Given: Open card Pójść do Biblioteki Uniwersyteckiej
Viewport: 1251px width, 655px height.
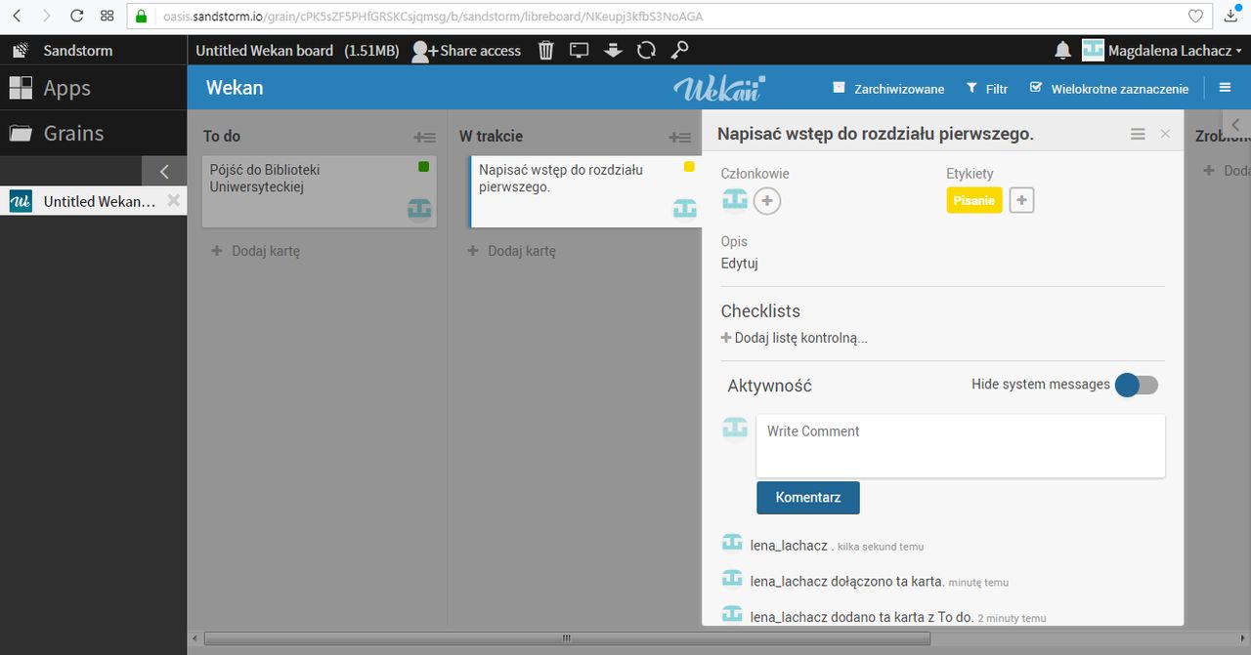Looking at the screenshot, I should 320,191.
